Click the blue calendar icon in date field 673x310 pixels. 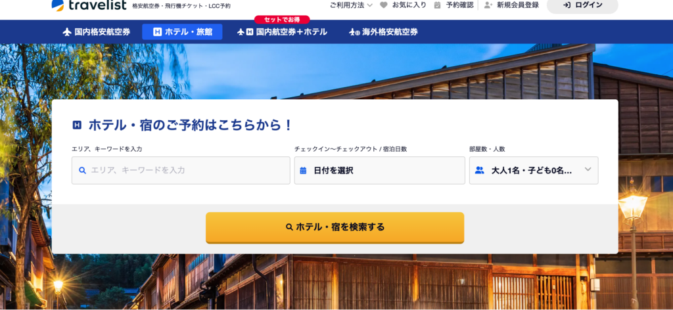303,170
